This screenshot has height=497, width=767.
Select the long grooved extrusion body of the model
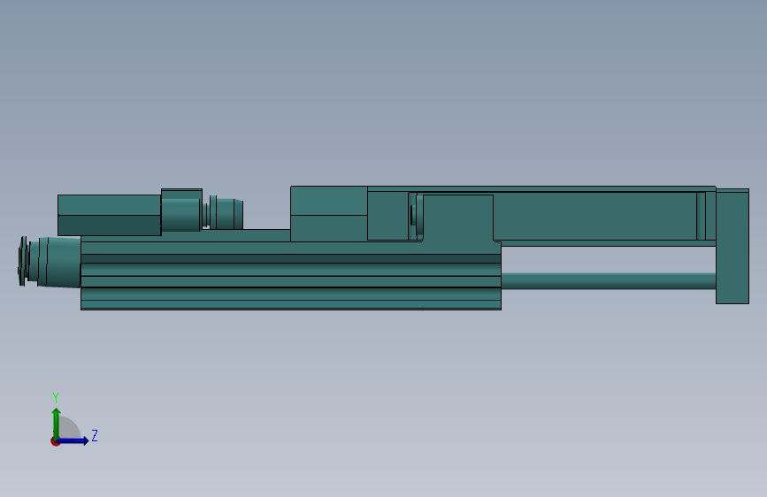pos(290,275)
